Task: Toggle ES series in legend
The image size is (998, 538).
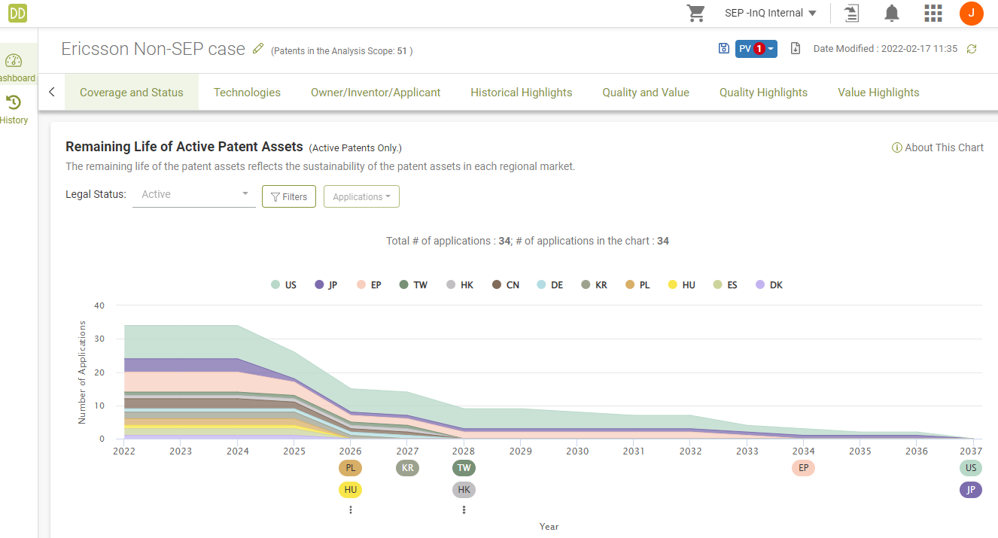Action: [x=725, y=285]
